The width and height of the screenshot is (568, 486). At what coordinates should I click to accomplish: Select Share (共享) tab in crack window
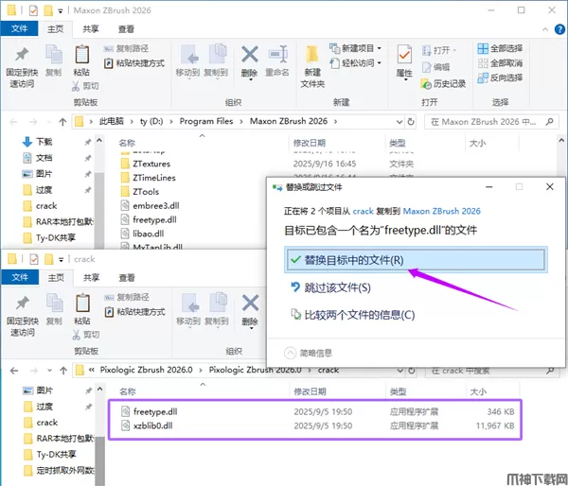click(91, 278)
